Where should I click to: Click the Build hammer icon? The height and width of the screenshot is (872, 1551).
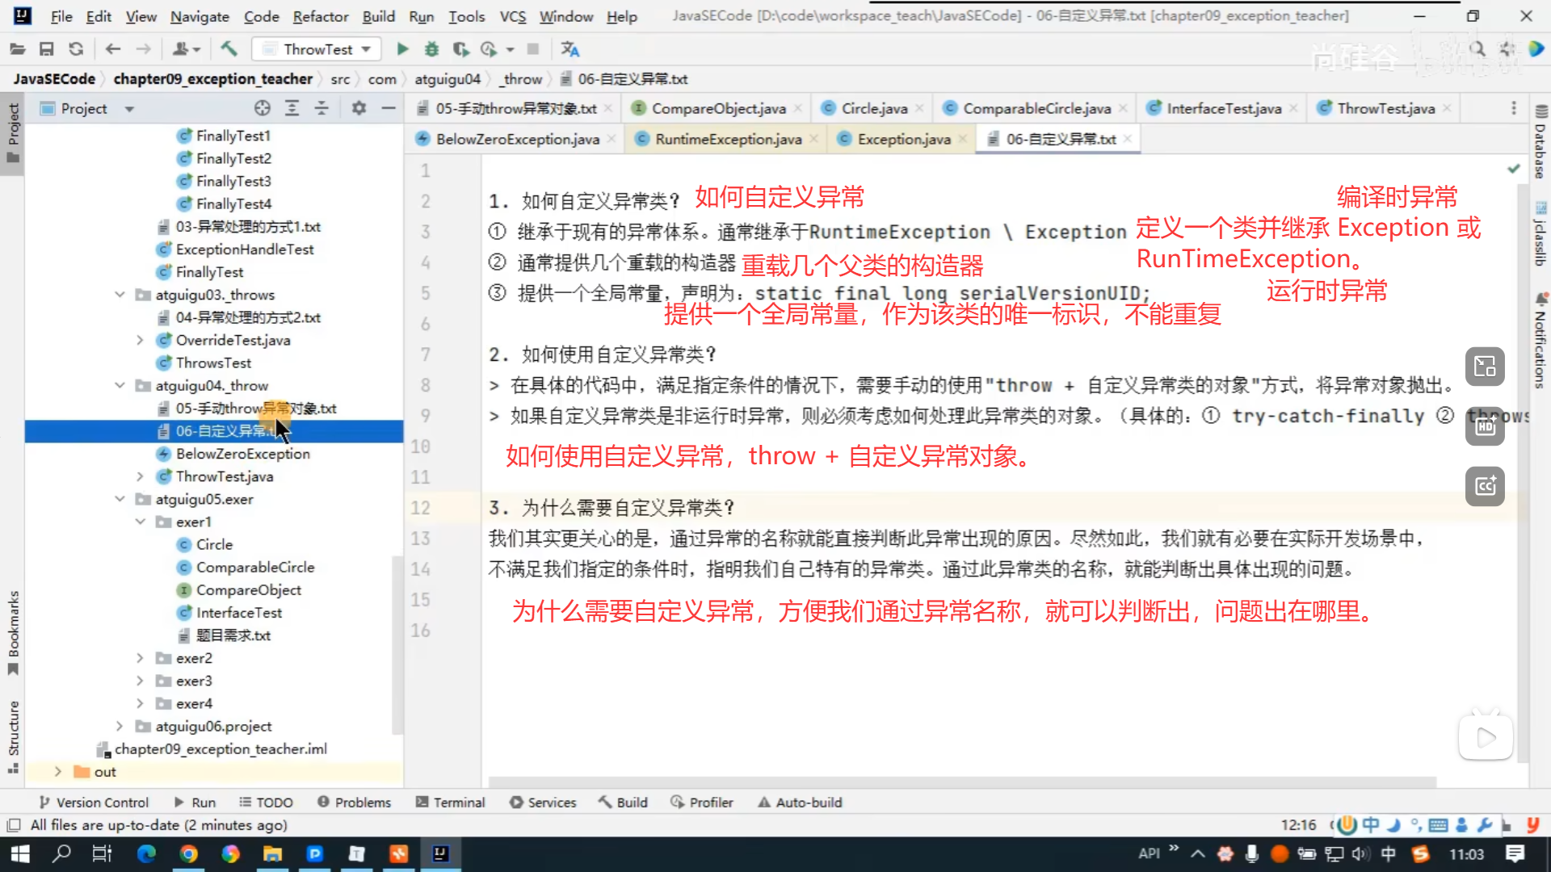pos(229,49)
